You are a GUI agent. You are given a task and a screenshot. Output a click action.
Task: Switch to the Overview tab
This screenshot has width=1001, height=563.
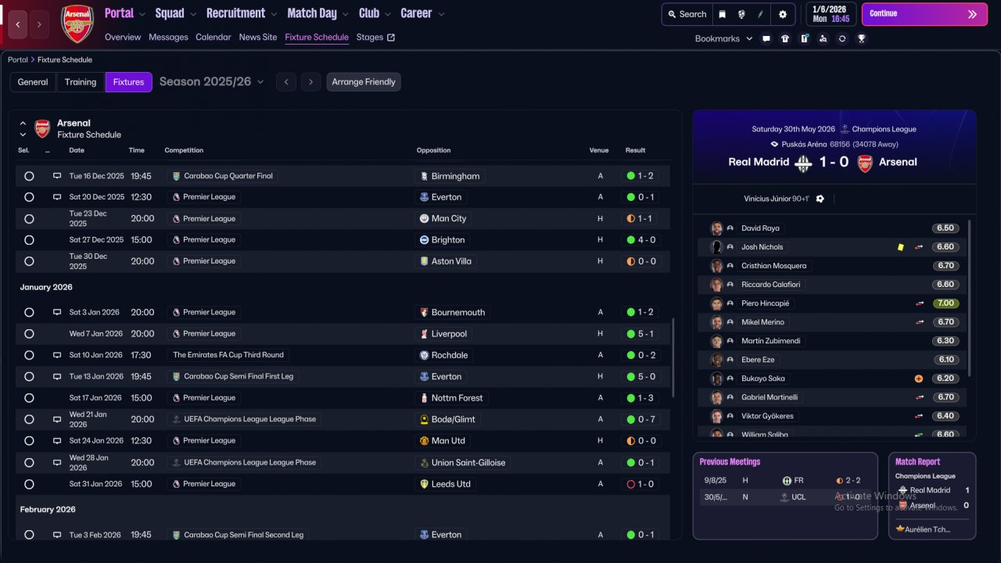(123, 38)
